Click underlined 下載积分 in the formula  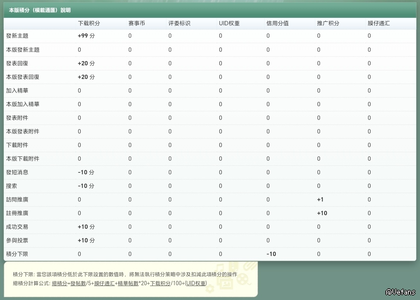[x=160, y=283]
